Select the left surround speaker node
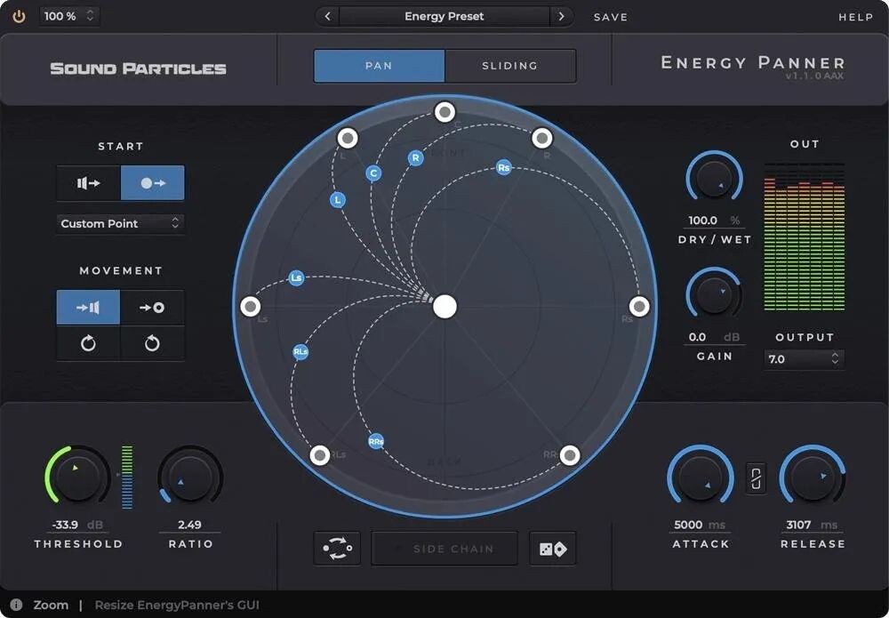 pos(250,306)
